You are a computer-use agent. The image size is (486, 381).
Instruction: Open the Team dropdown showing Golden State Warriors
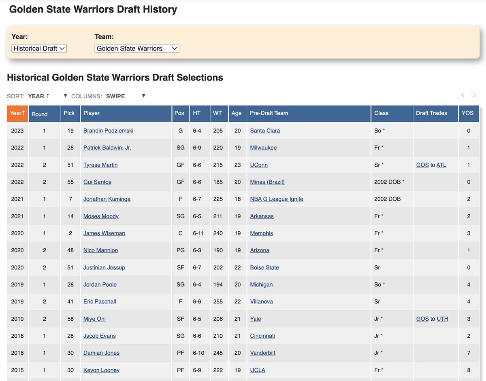[137, 49]
